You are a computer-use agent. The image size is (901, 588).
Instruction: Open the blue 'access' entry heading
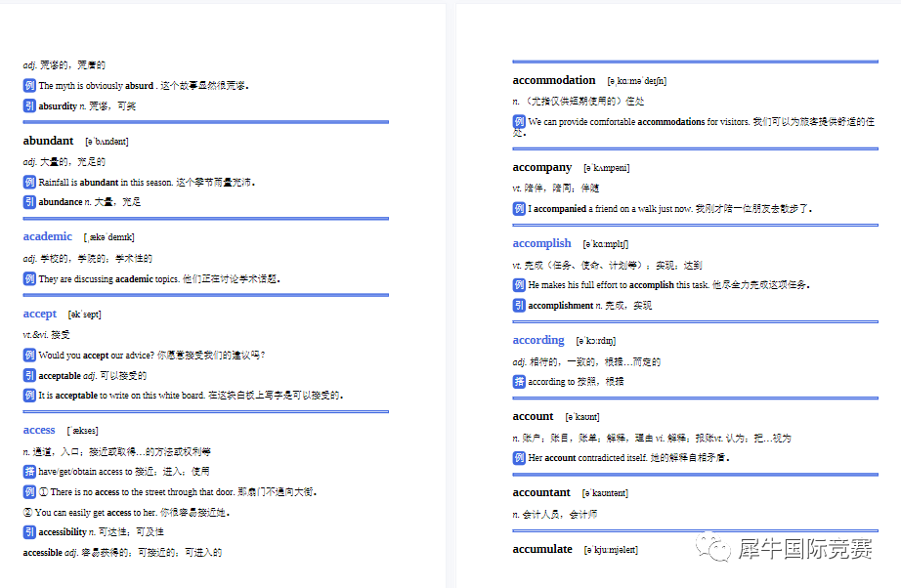click(39, 430)
